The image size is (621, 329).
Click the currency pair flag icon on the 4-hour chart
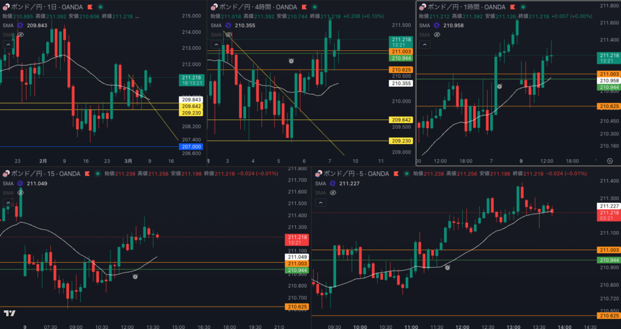(214, 6)
